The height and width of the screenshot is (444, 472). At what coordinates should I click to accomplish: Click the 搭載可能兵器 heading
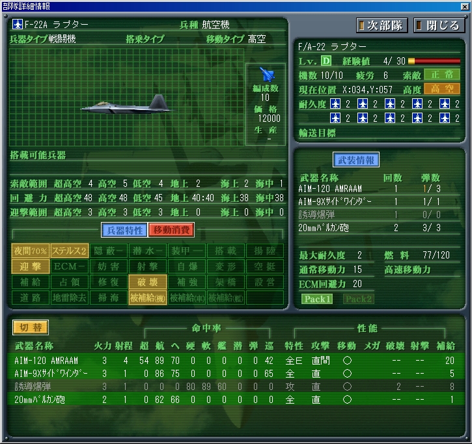38,156
